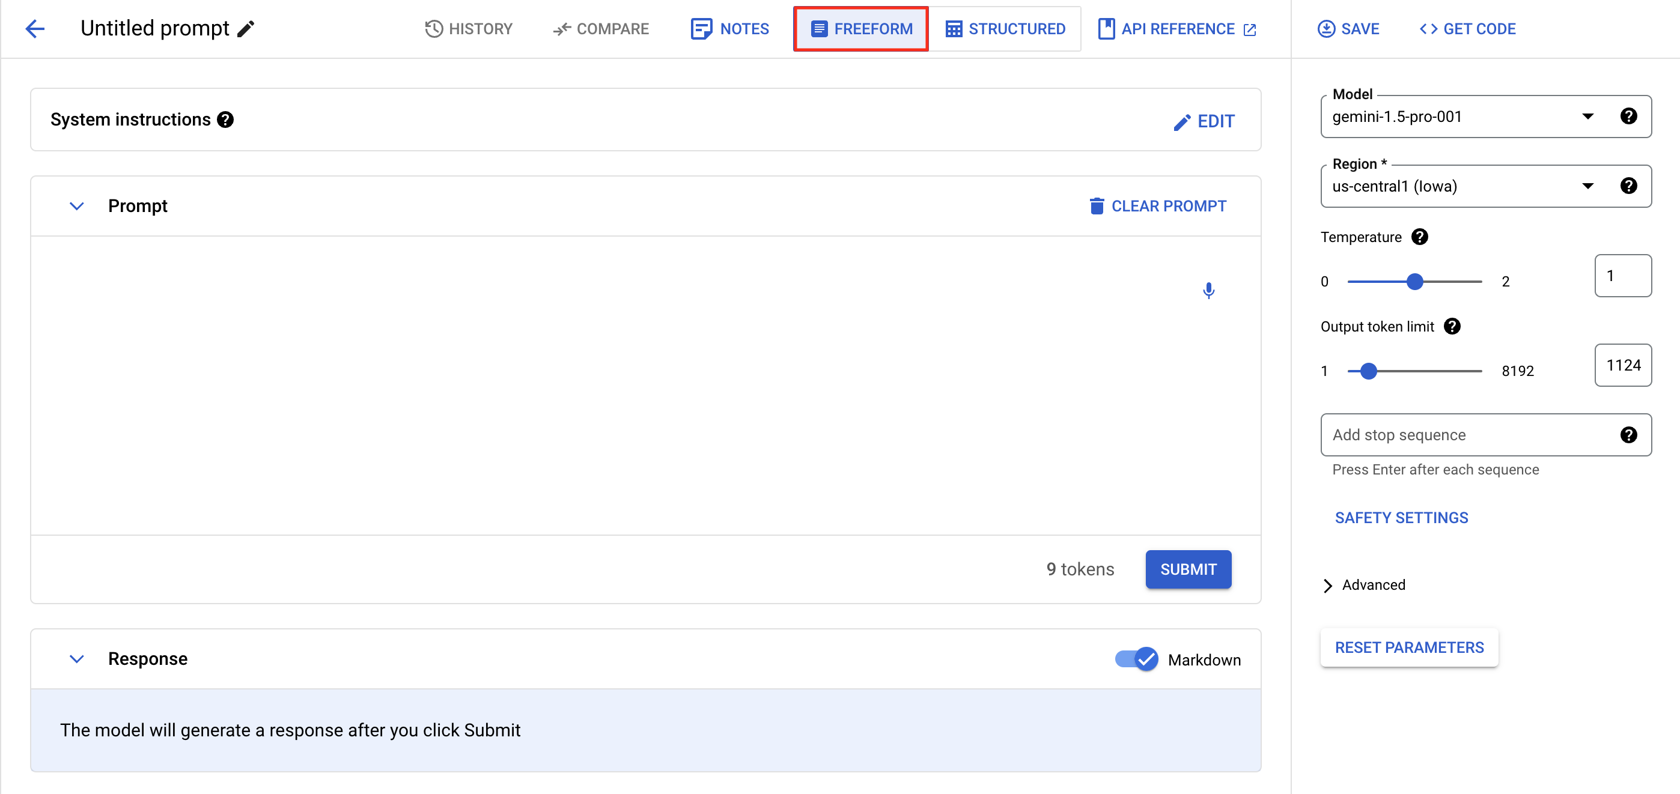The image size is (1680, 794).
Task: Click the Output token limit slider handle
Action: point(1368,371)
